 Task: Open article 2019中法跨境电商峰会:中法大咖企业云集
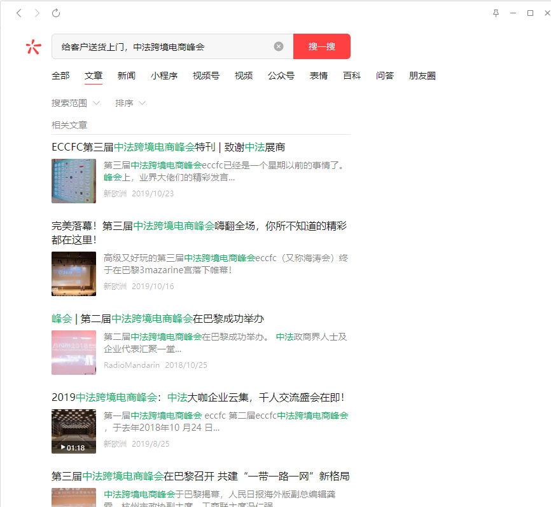coord(198,398)
